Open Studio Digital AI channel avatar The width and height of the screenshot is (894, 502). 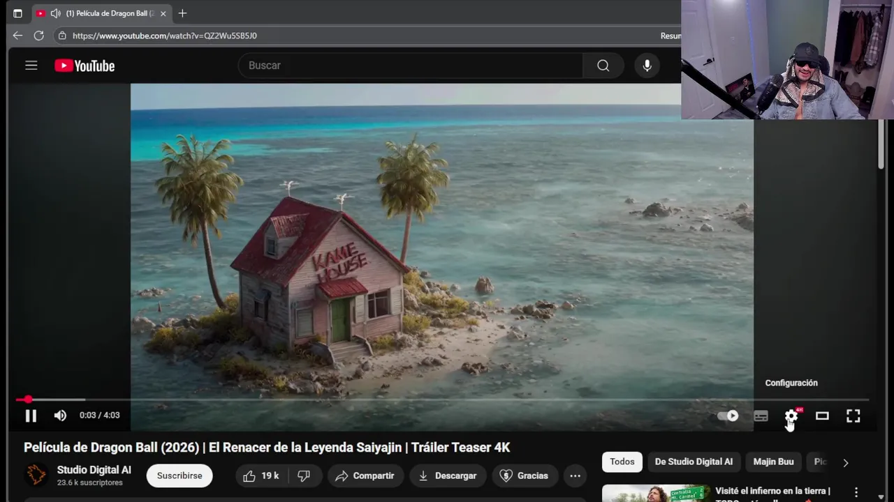point(36,476)
